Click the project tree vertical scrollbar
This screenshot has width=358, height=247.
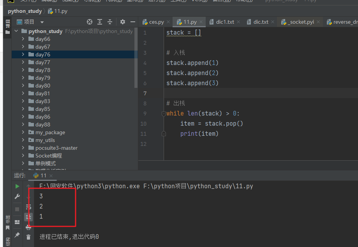pos(136,58)
